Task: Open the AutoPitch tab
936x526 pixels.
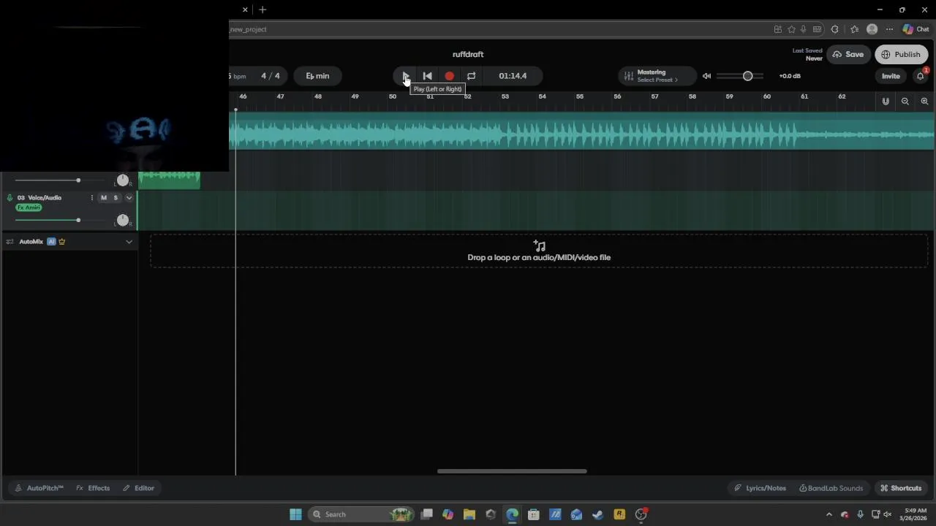Action: [39, 488]
